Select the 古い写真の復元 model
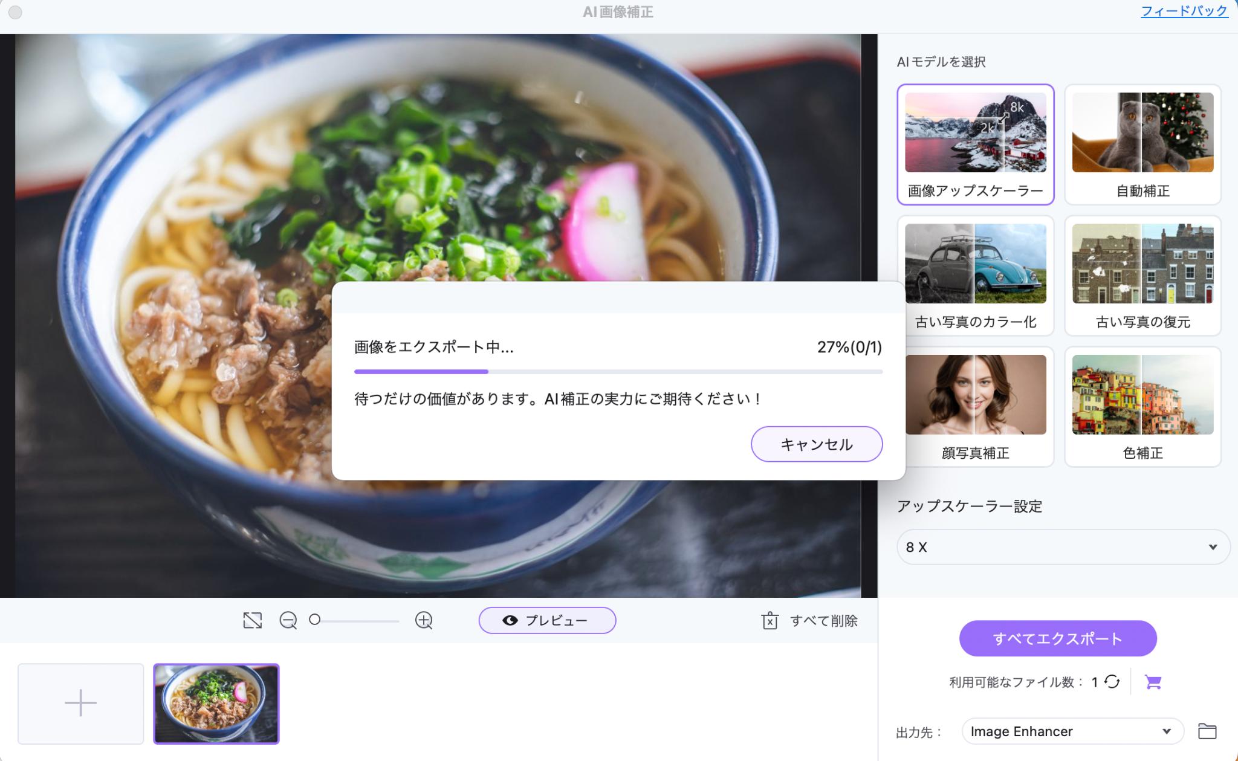 (1142, 275)
